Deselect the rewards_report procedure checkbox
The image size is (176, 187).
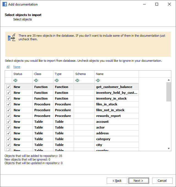[x=9, y=116]
